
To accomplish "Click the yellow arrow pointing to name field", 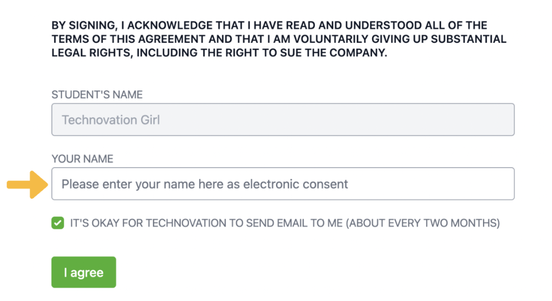I will [x=27, y=184].
